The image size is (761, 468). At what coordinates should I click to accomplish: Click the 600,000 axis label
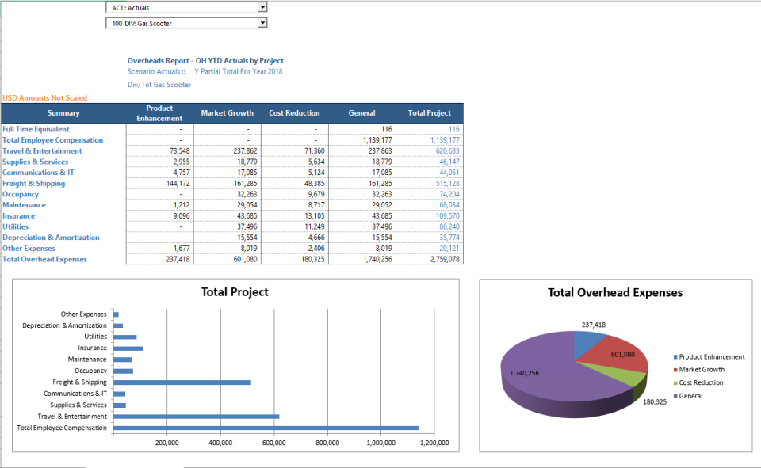273,443
